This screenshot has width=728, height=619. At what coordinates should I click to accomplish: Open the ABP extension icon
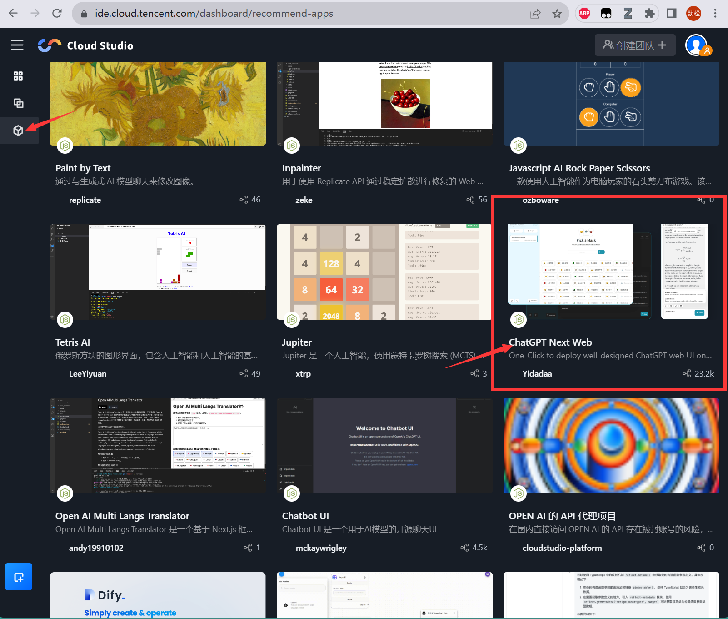click(x=584, y=13)
